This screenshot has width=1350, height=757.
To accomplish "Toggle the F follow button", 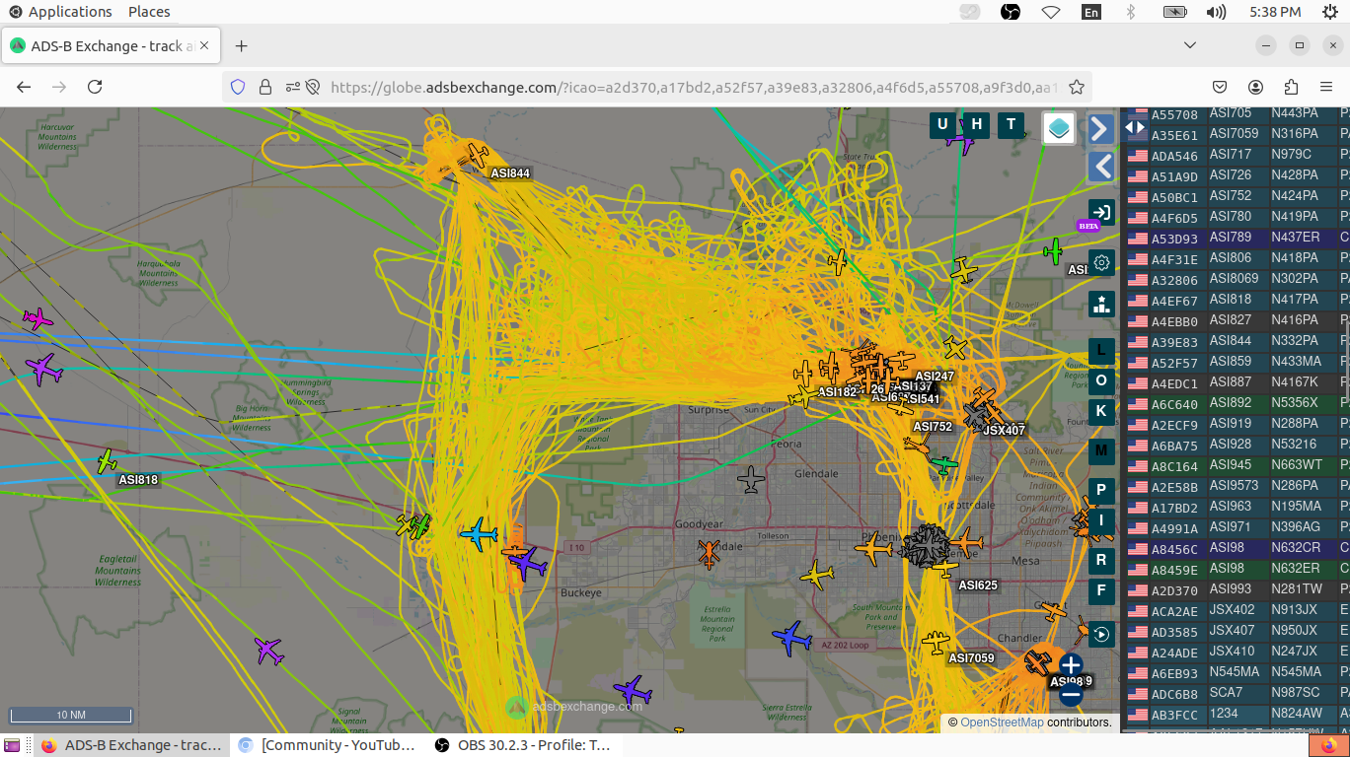I will [x=1101, y=591].
